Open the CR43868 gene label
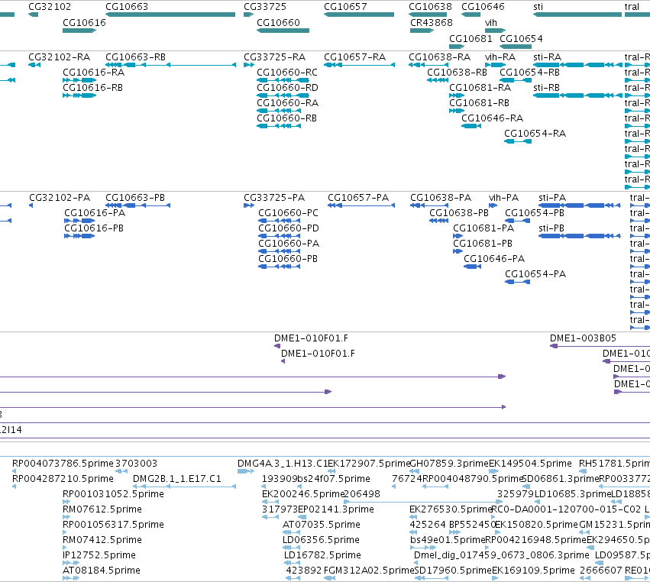Image resolution: width=650 pixels, height=582 pixels. (x=431, y=22)
